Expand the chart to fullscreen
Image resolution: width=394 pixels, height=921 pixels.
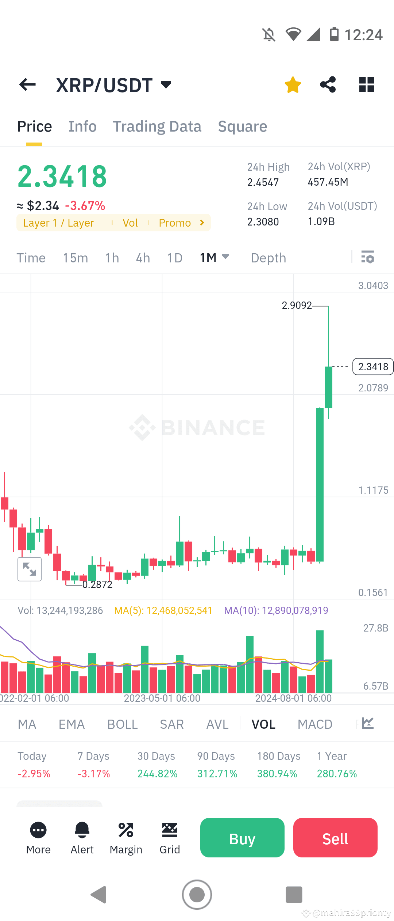(x=30, y=569)
